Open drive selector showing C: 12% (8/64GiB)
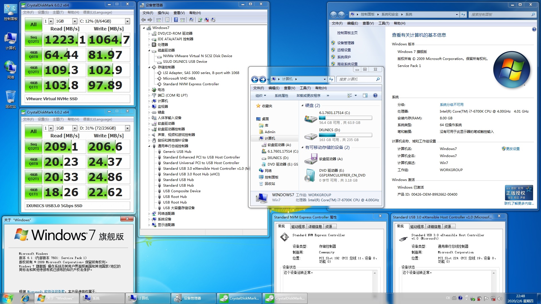The width and height of the screenshot is (541, 304). click(x=104, y=21)
